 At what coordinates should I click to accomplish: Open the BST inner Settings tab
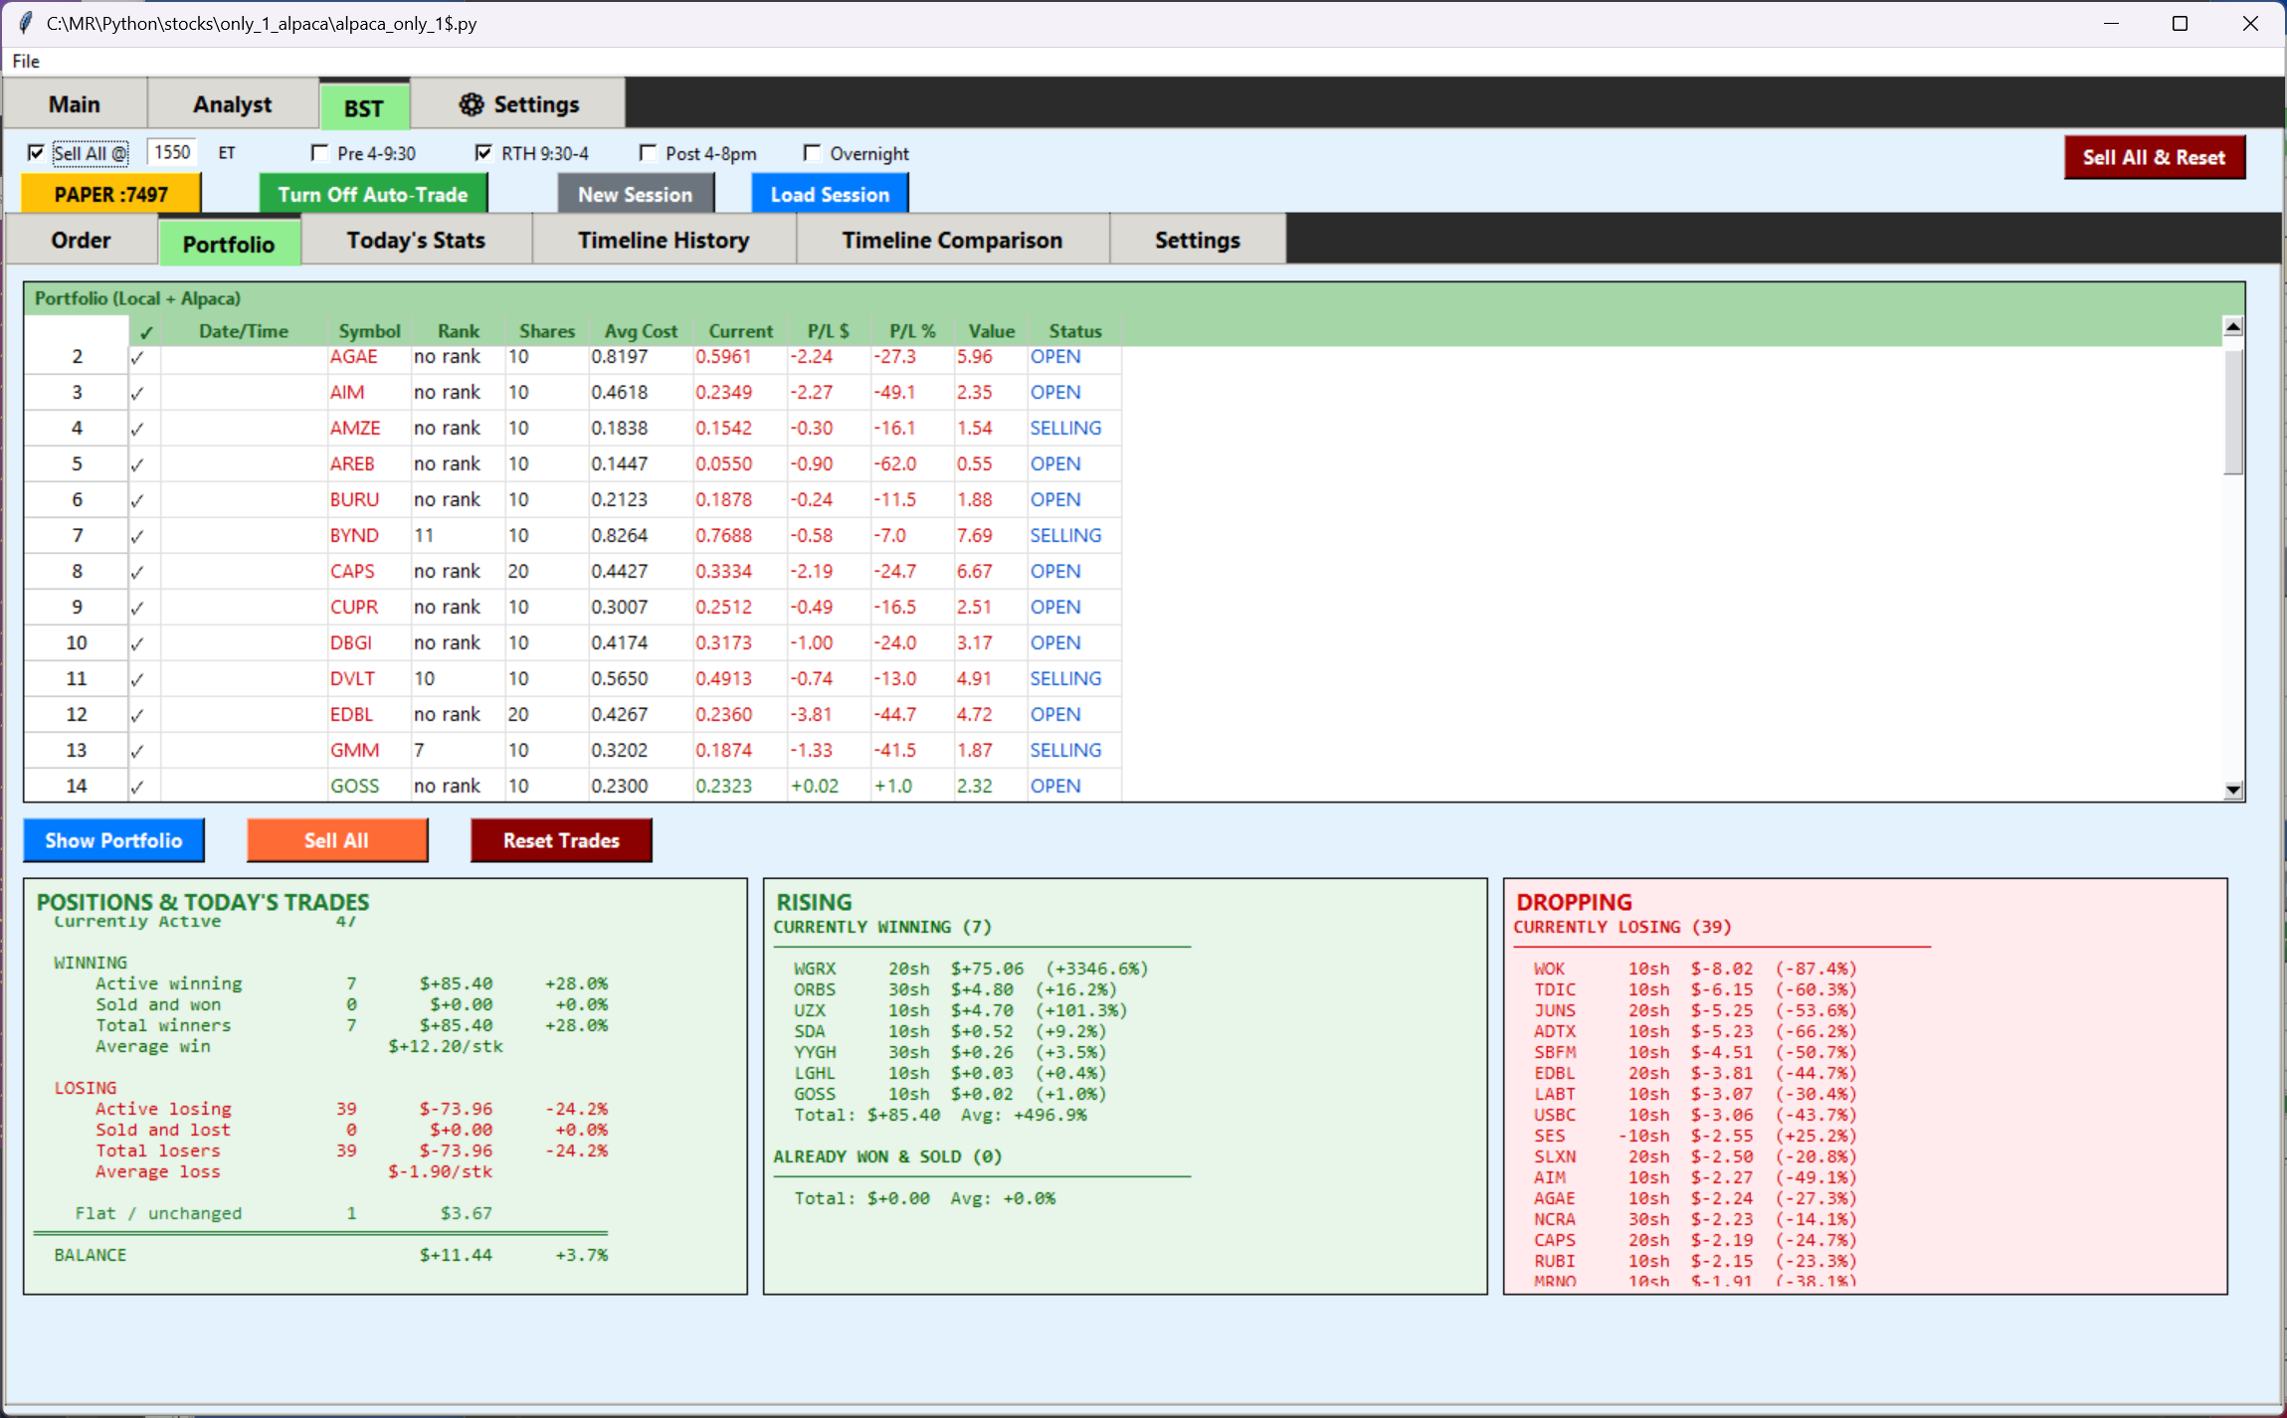click(1198, 241)
